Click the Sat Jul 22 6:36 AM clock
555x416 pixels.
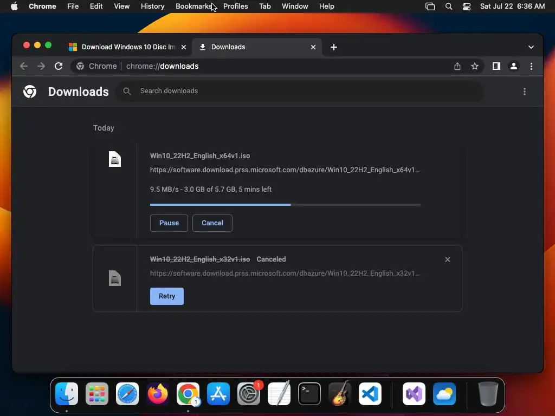tap(512, 6)
